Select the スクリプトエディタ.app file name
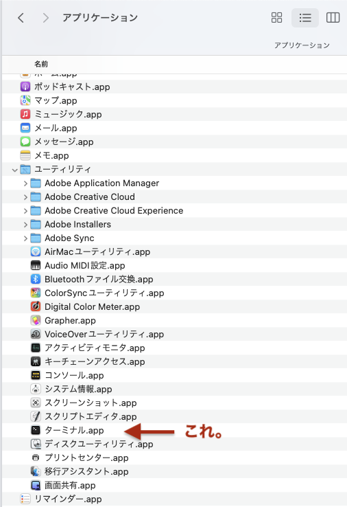Viewport: 347px width, 507px height. click(91, 416)
